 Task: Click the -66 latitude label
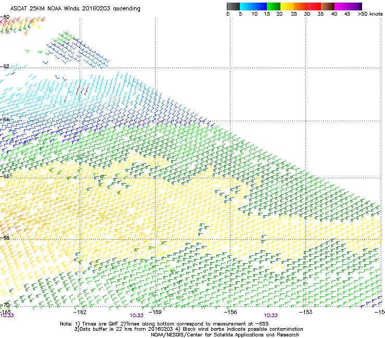point(5,176)
